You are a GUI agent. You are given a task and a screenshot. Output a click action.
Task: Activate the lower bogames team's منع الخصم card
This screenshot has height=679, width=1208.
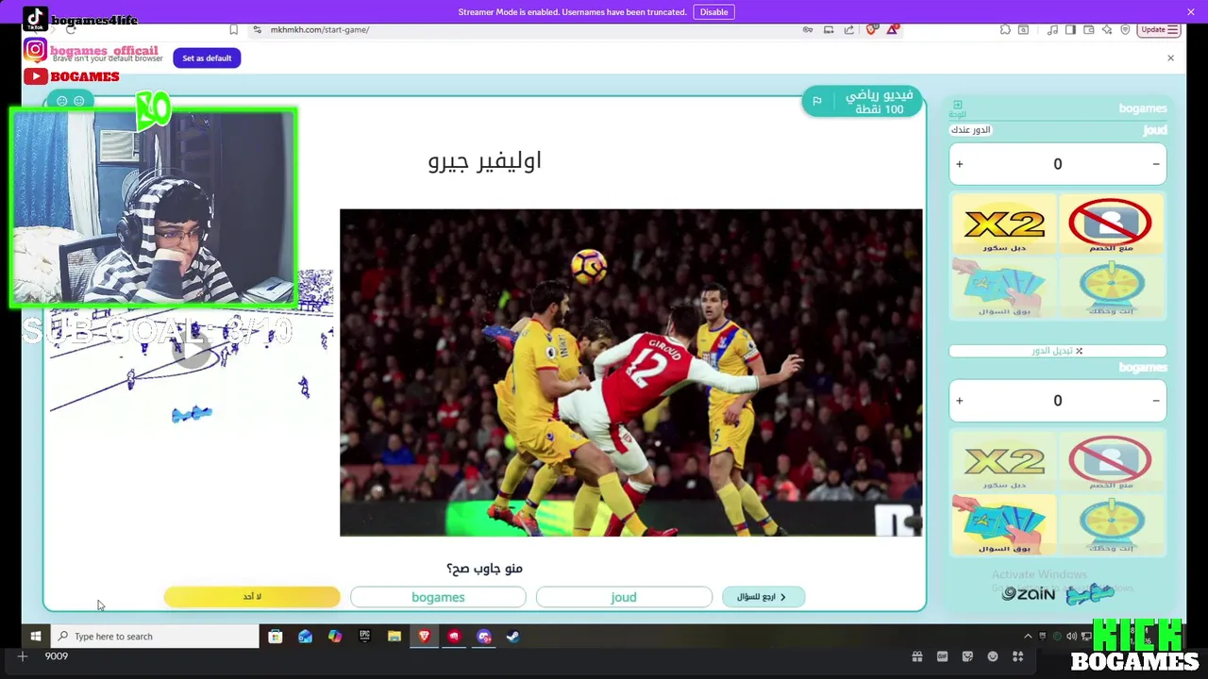click(x=1111, y=461)
